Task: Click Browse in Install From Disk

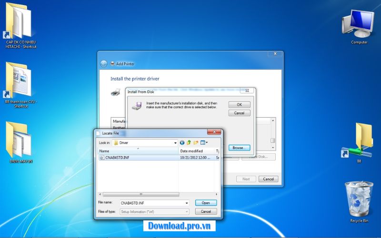Action: [x=239, y=148]
